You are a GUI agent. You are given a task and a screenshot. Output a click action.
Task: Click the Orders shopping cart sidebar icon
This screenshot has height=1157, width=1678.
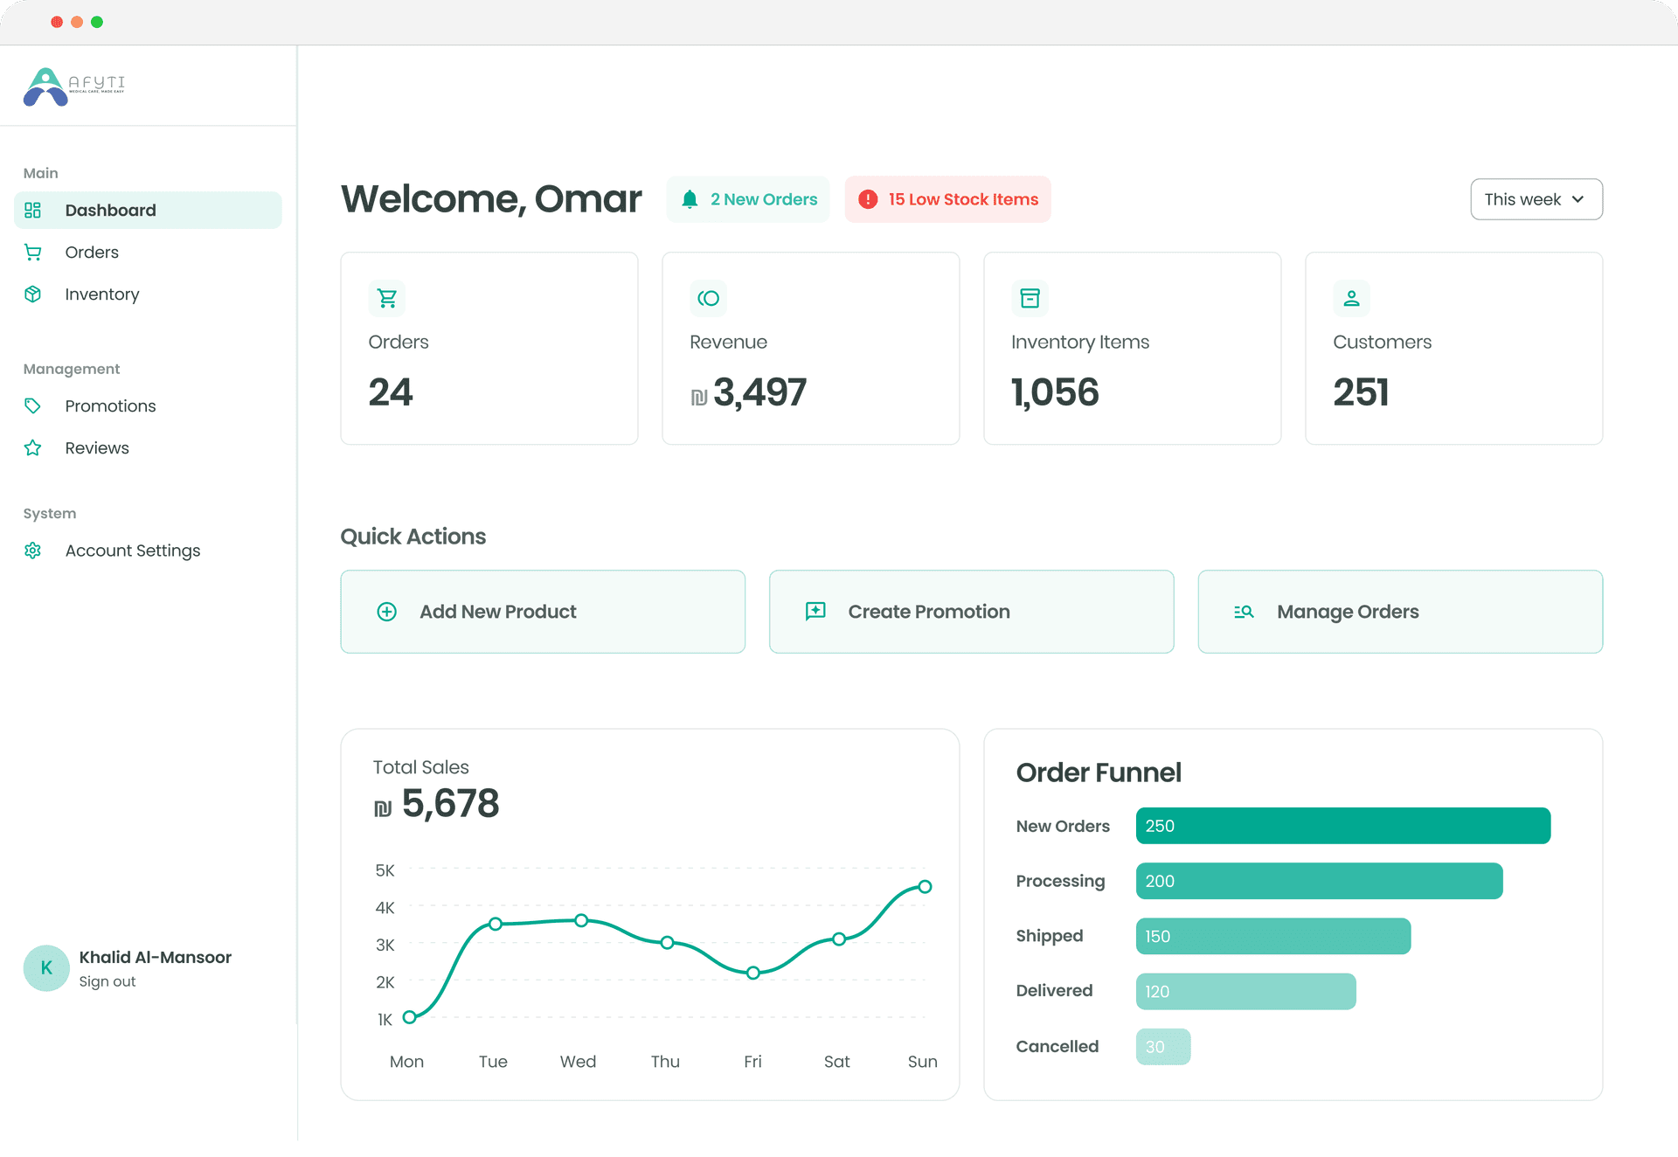tap(33, 253)
